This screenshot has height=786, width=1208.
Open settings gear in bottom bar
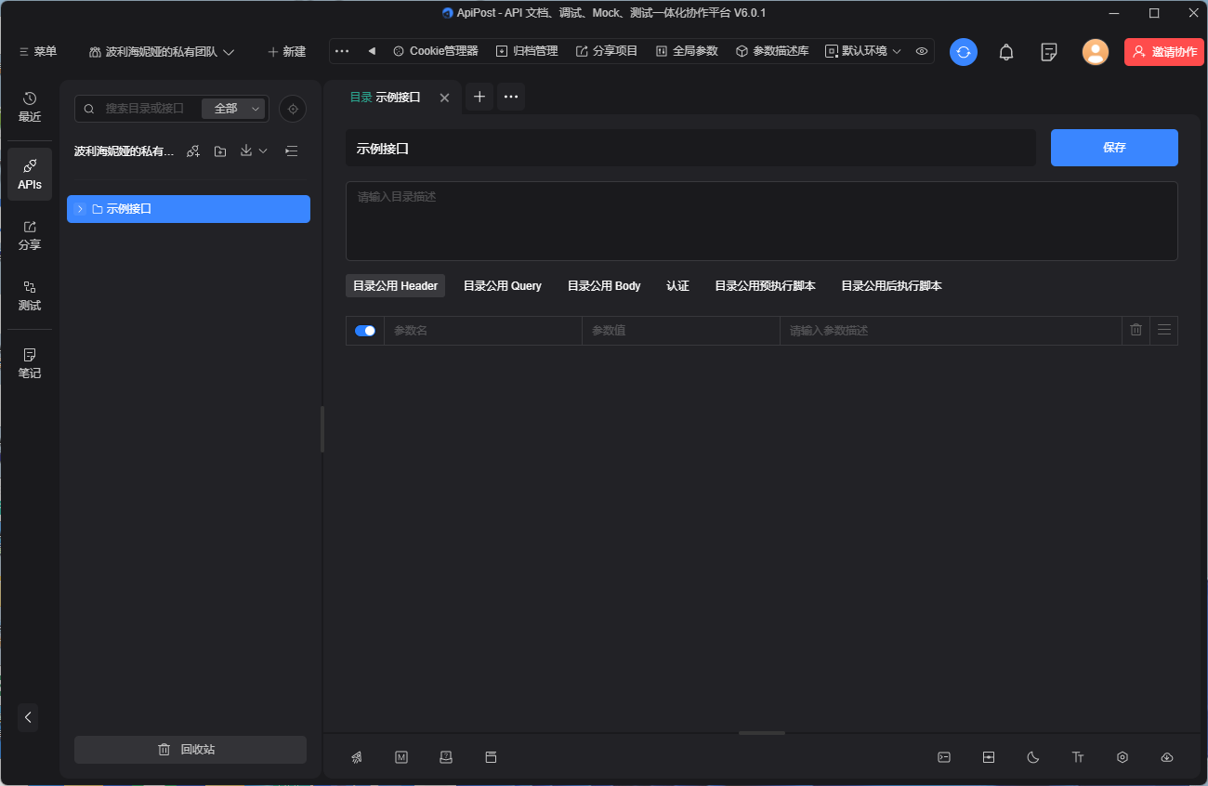1123,757
